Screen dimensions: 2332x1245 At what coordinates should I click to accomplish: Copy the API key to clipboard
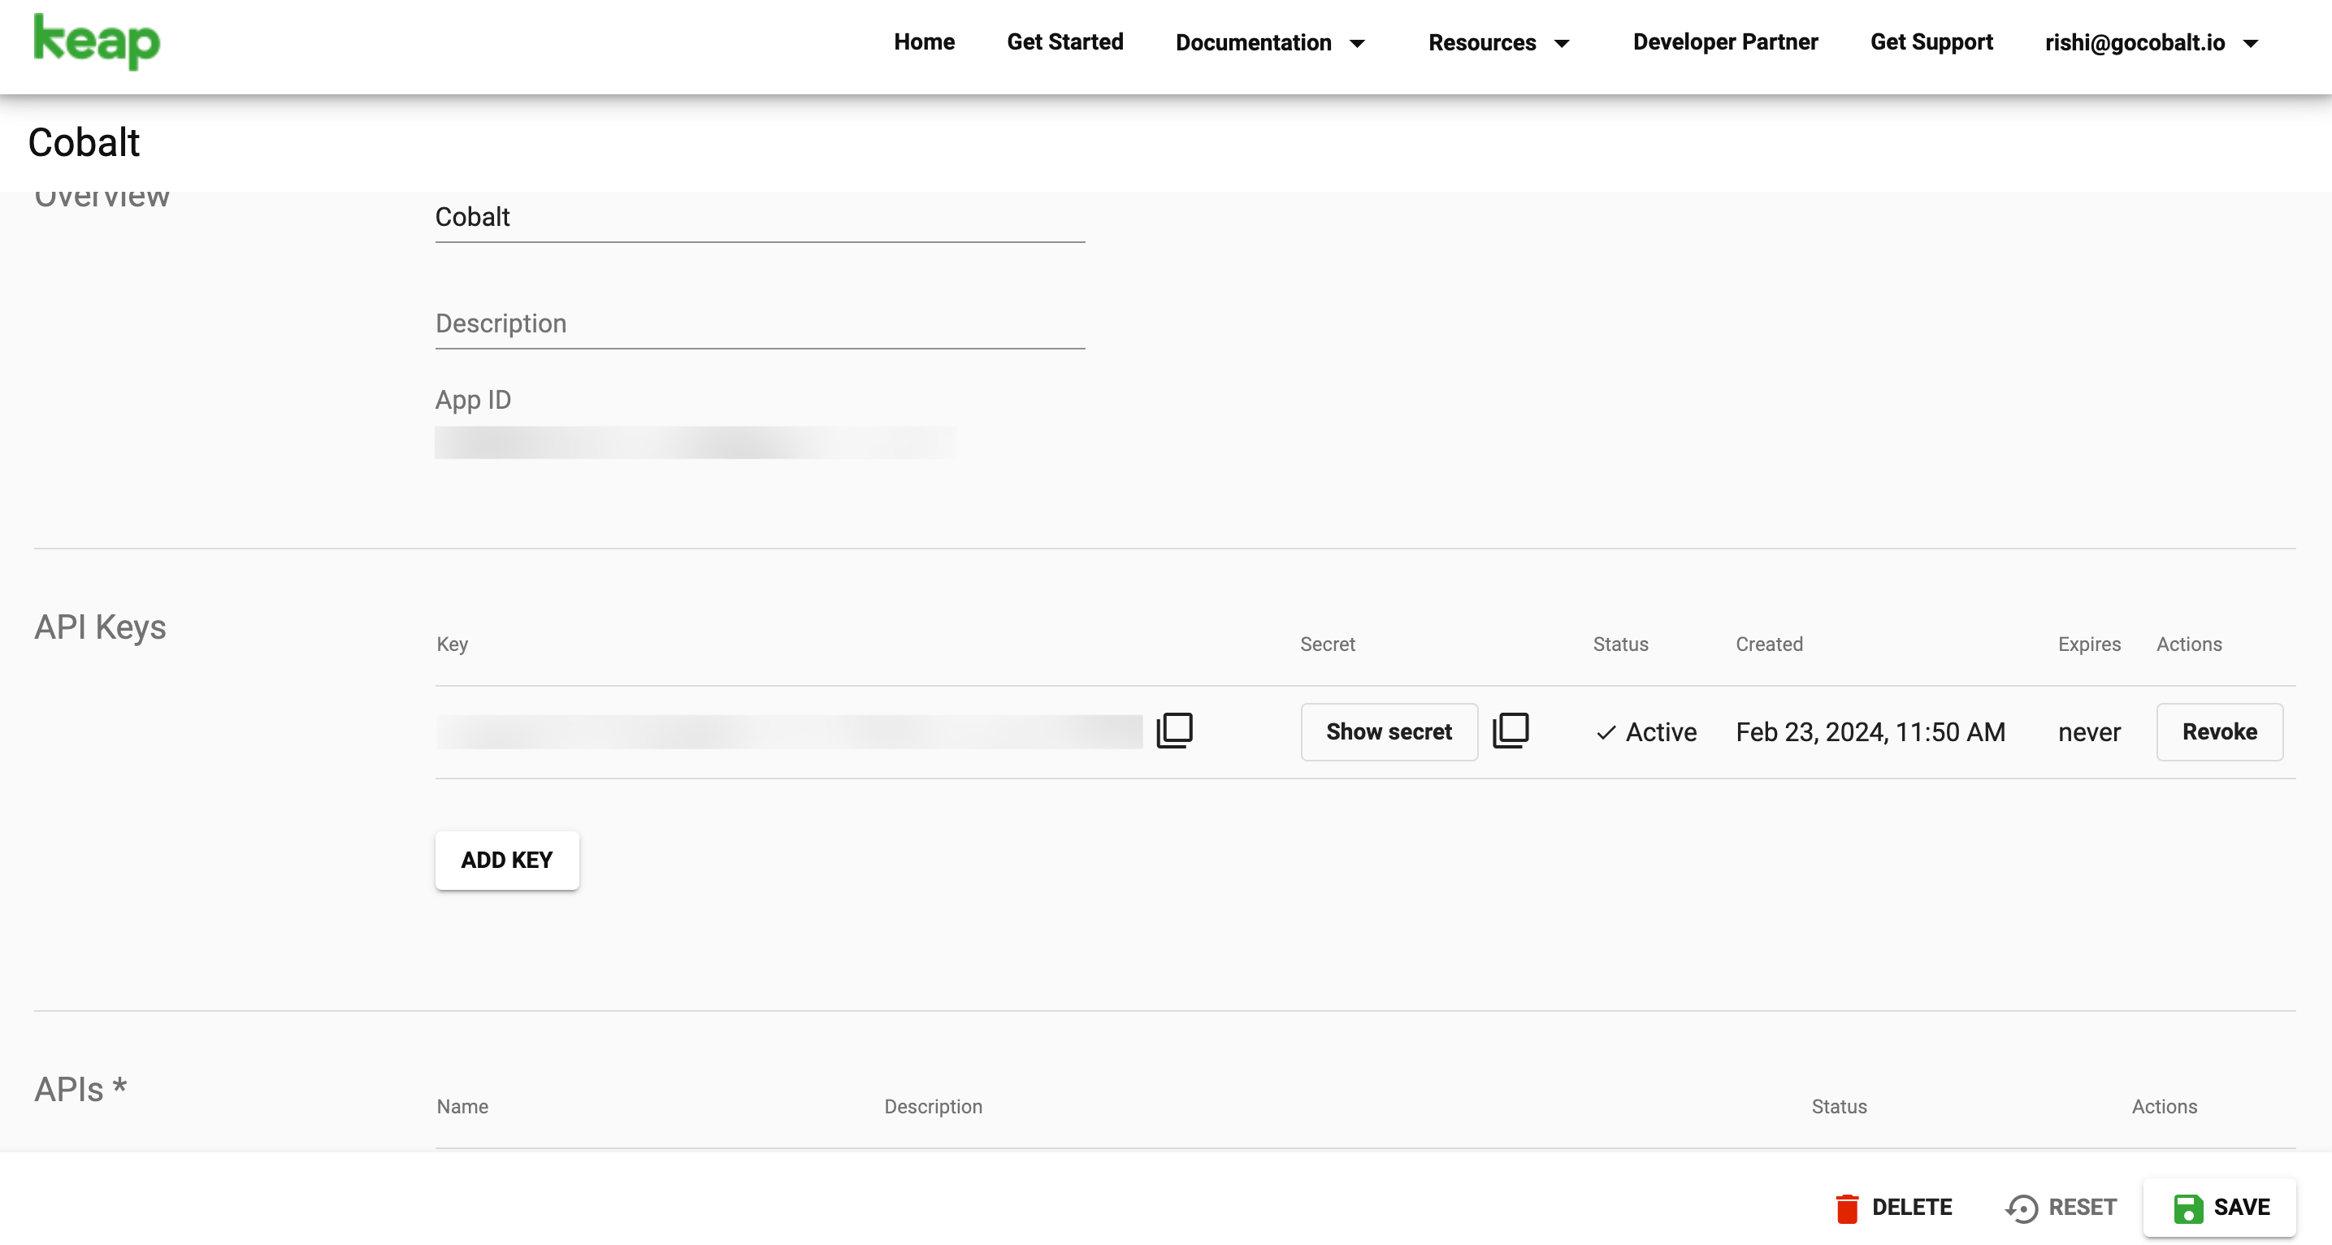click(x=1174, y=731)
